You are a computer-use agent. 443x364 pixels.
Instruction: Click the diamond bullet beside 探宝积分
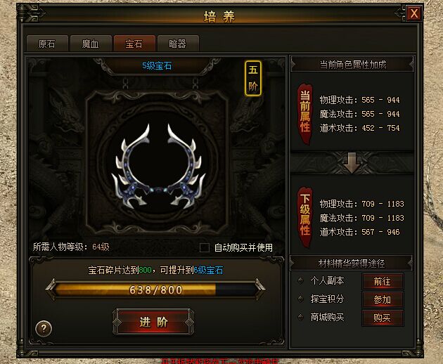pos(301,299)
